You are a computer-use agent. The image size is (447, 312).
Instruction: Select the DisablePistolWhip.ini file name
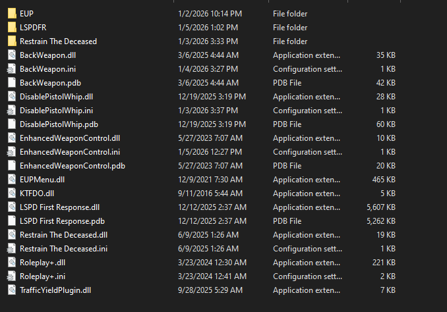click(56, 110)
